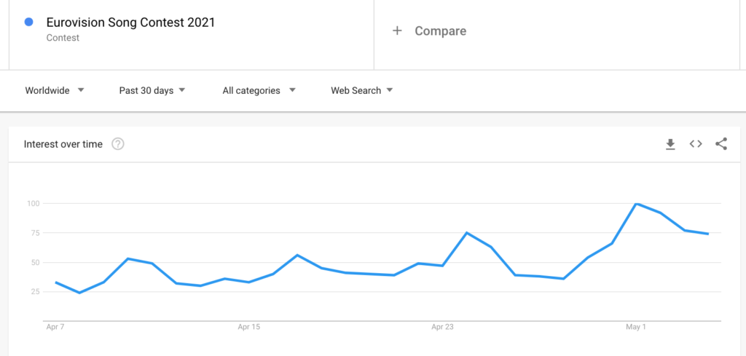Click the plus icon beside Compare
The width and height of the screenshot is (746, 356).
pyautogui.click(x=397, y=31)
